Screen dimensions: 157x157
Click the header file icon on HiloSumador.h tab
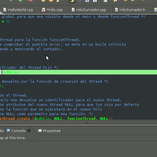tap(117, 10)
